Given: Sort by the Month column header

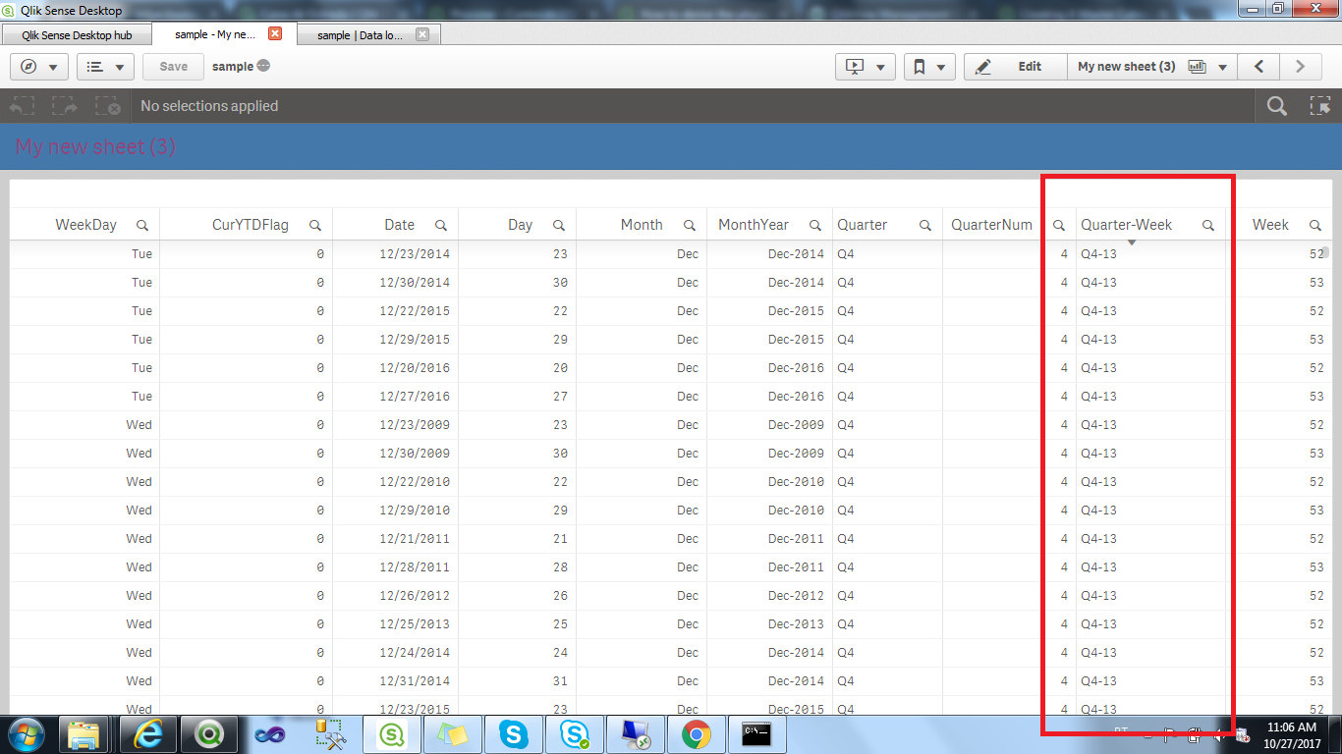Looking at the screenshot, I should click(x=642, y=225).
